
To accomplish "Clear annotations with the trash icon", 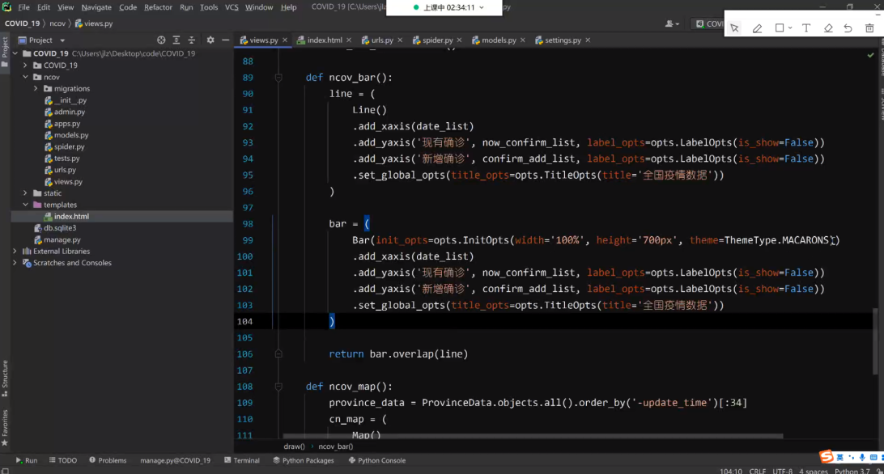I will tap(869, 28).
